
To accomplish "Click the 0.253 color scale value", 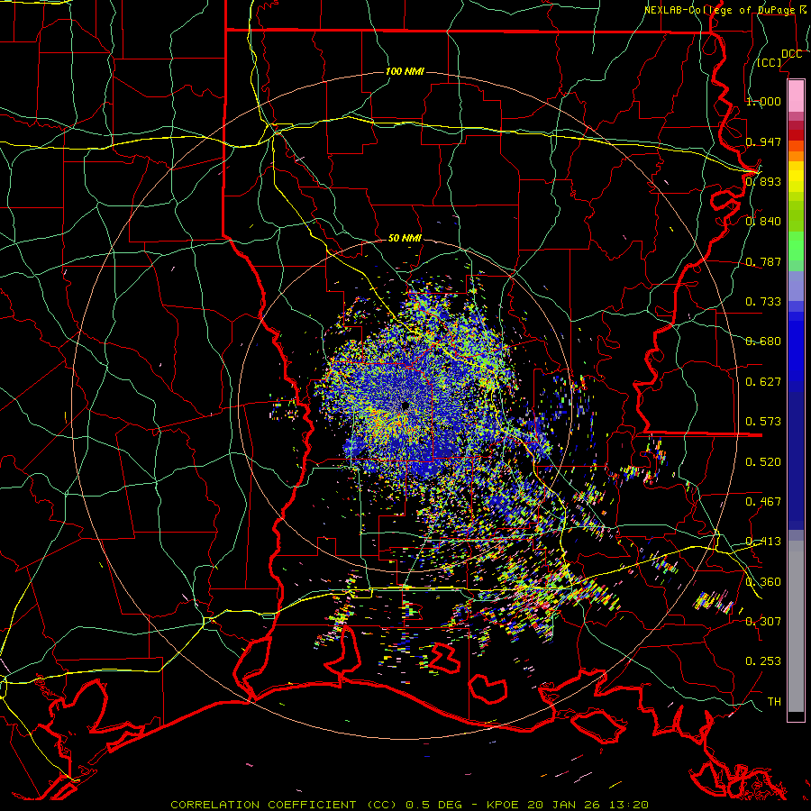I will coord(763,661).
